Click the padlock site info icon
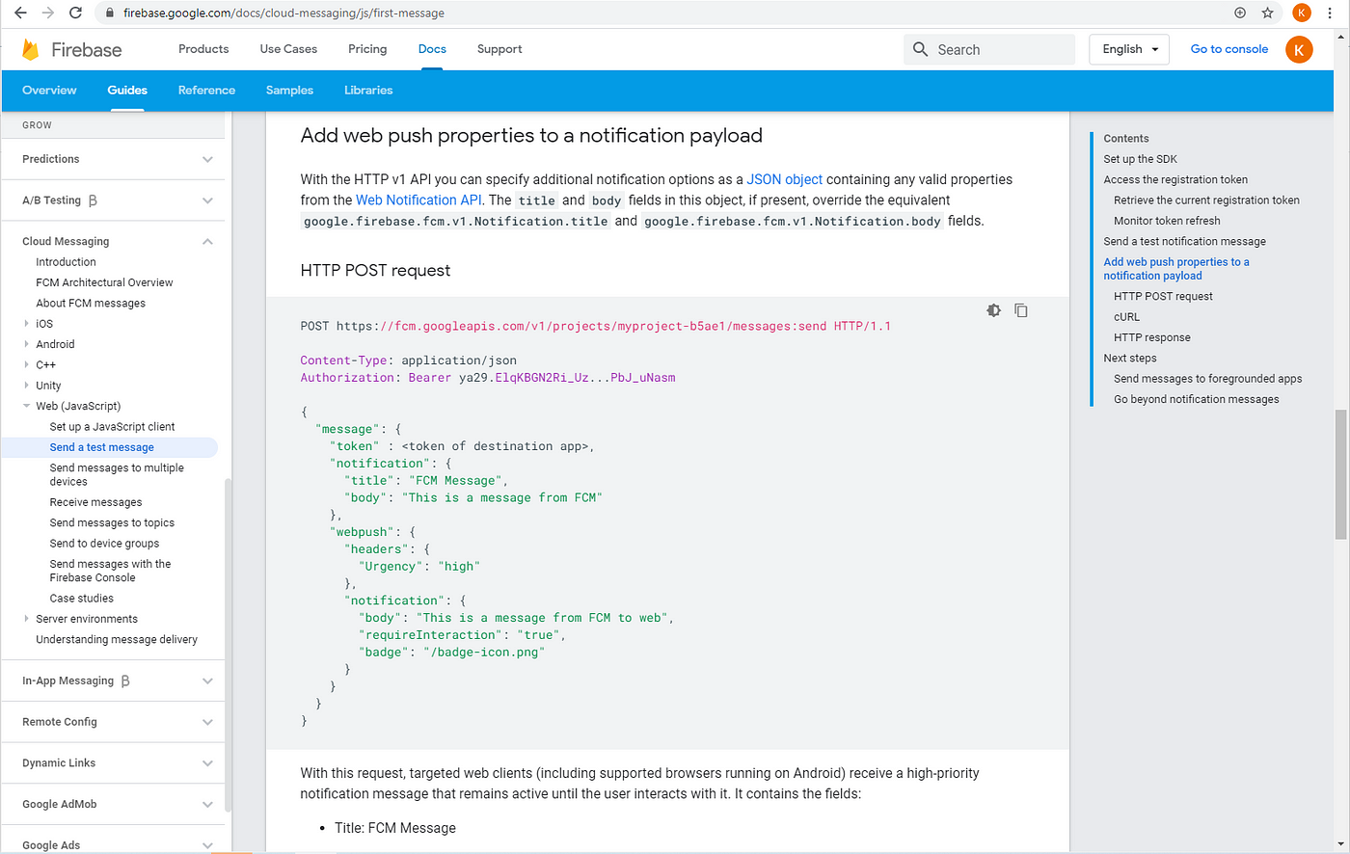The height and width of the screenshot is (854, 1350). tap(109, 13)
